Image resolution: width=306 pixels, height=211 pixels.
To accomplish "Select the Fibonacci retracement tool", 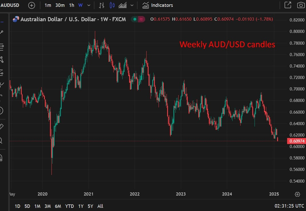I will pyautogui.click(x=1, y=47).
